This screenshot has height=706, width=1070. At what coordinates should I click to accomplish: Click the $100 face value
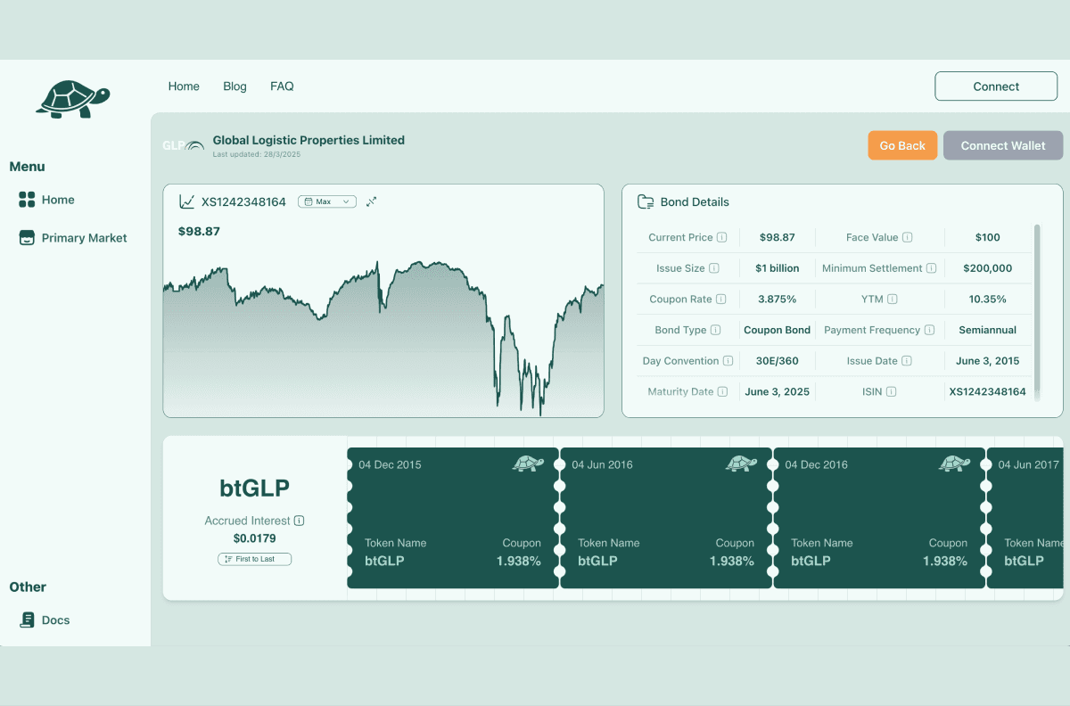click(988, 237)
